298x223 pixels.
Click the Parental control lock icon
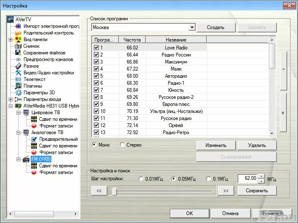click(x=18, y=33)
